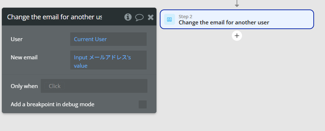The width and height of the screenshot is (325, 131).
Task: Select the Step 2 action card
Action: 237,19
